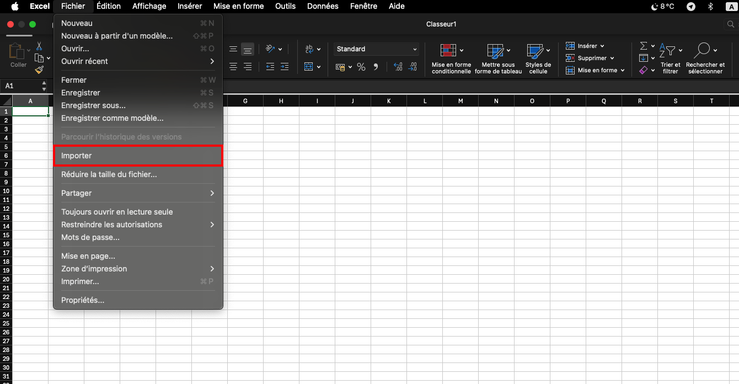The width and height of the screenshot is (739, 384).
Task: Click the Percent style icon
Action: click(361, 67)
